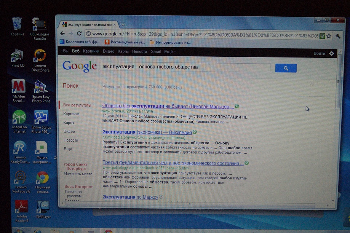Select Только на русском filter
This screenshot has width=350, height=233.
click(74, 194)
